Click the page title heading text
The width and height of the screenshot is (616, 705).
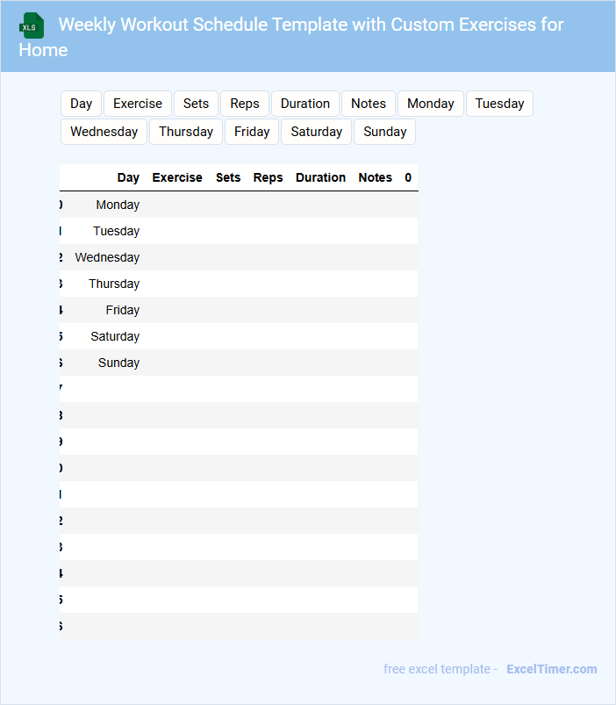[291, 38]
